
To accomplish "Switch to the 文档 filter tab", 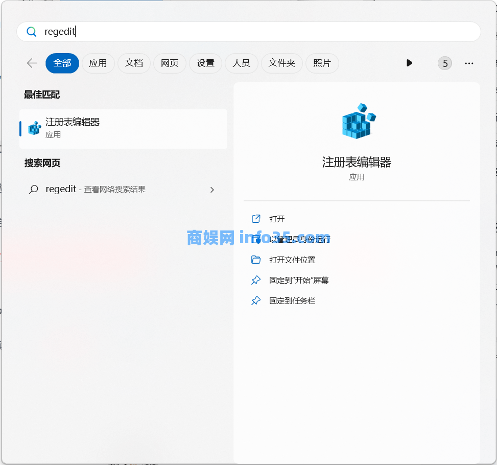I will click(134, 63).
